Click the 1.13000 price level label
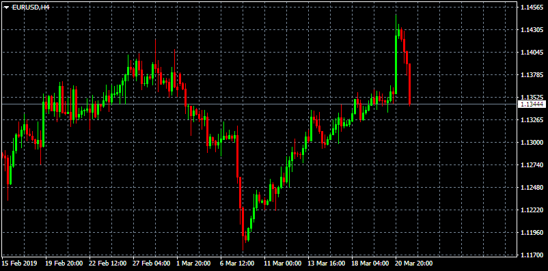 pos(532,143)
